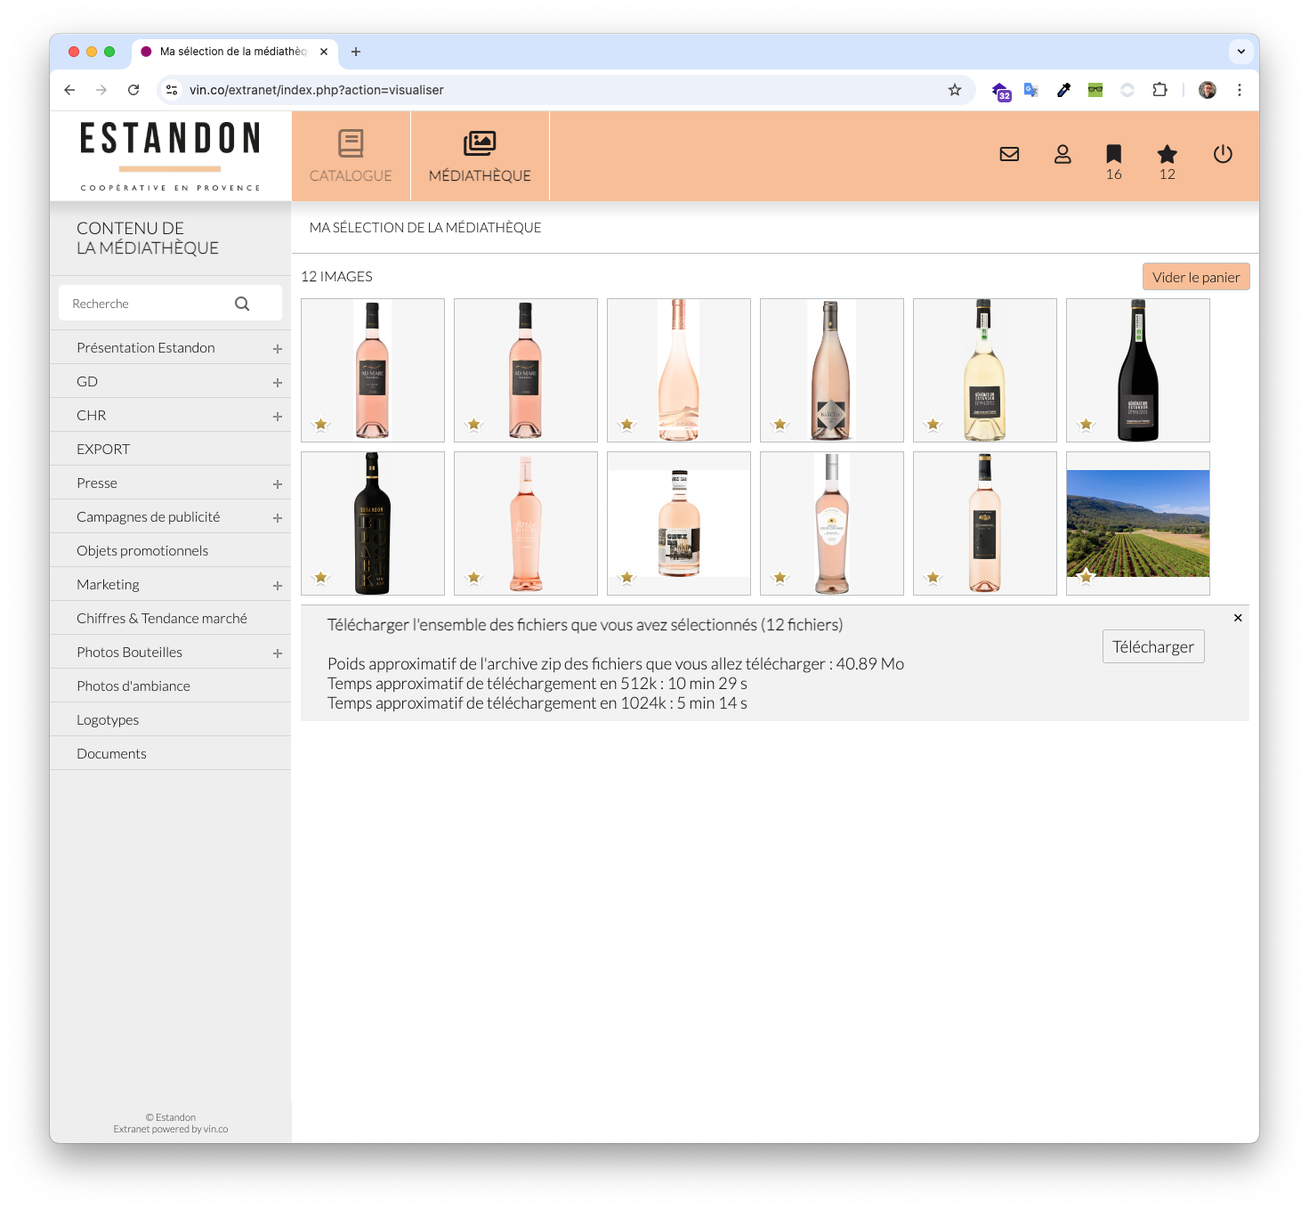Open the short squat rosé bottle thumbnail
This screenshot has width=1309, height=1209.
click(679, 523)
